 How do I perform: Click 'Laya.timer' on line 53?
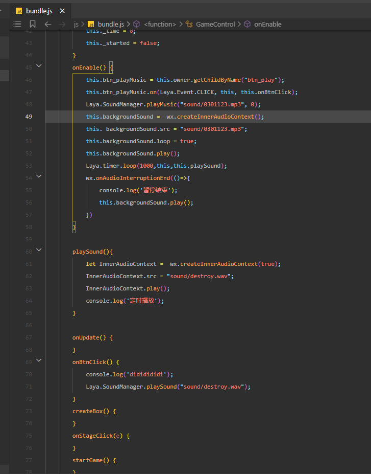[103, 166]
